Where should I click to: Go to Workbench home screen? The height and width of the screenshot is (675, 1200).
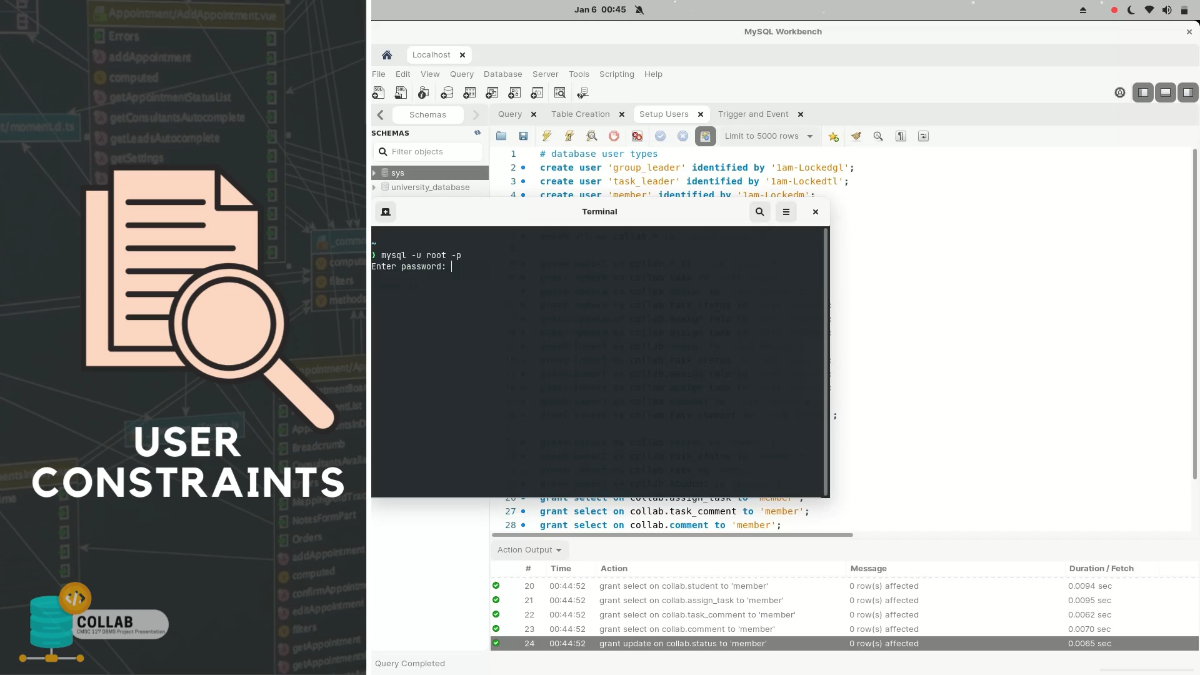pyautogui.click(x=387, y=55)
